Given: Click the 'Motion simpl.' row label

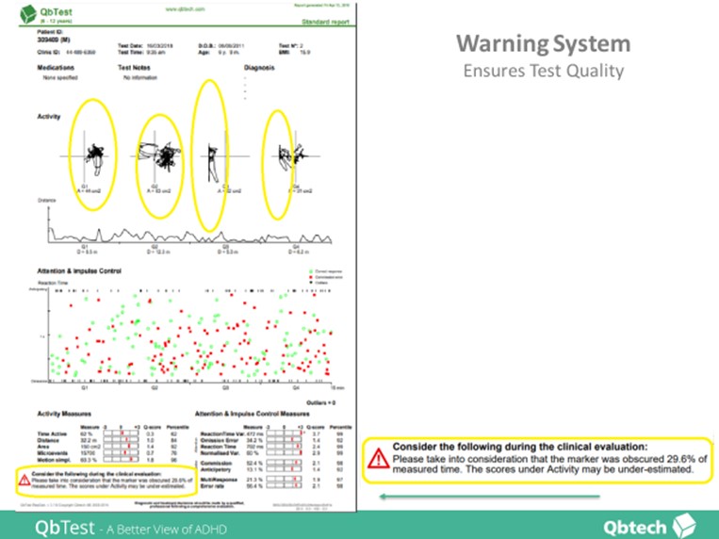Looking at the screenshot, I should [x=54, y=459].
